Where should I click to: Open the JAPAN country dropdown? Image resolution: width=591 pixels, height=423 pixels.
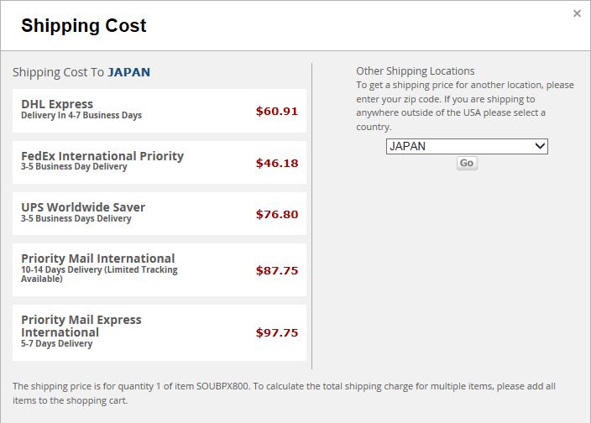[x=467, y=146]
